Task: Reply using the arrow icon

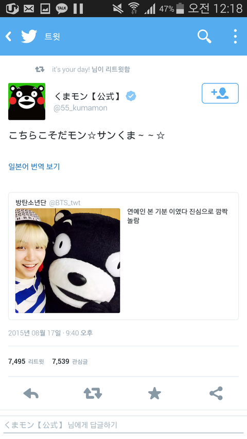Action: [31, 393]
